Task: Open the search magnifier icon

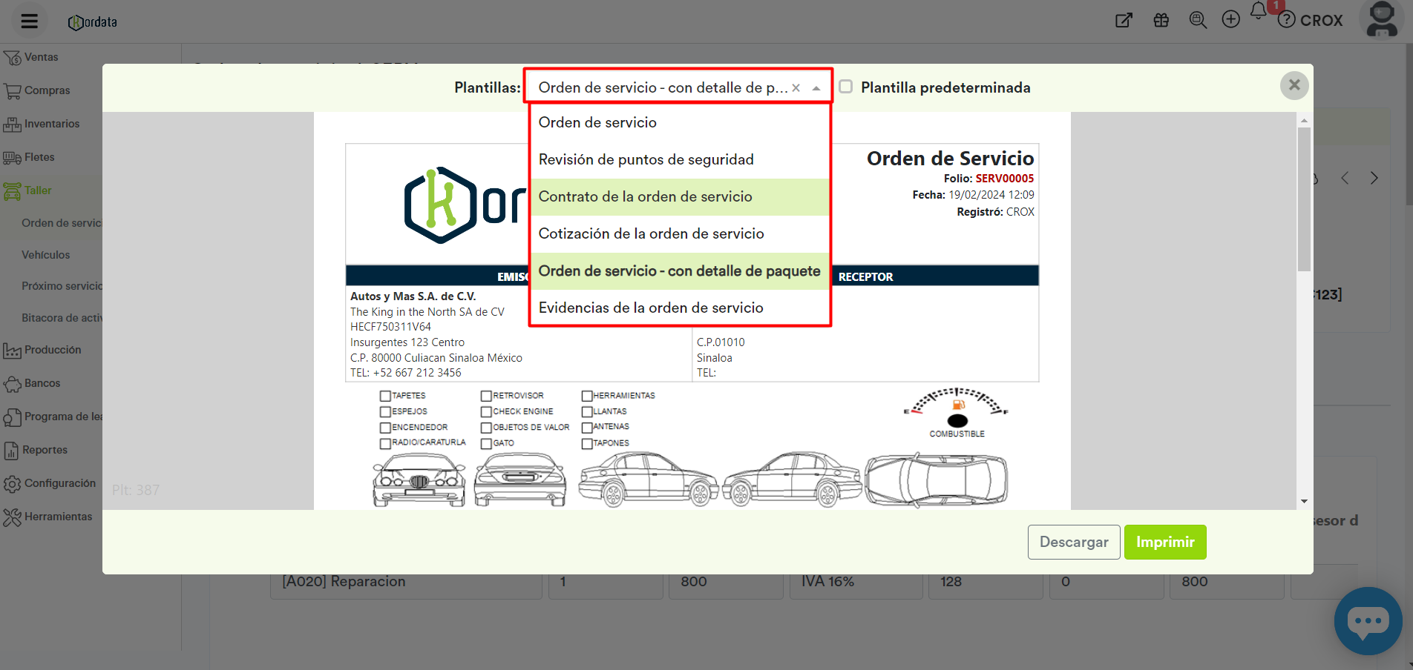Action: pyautogui.click(x=1197, y=20)
